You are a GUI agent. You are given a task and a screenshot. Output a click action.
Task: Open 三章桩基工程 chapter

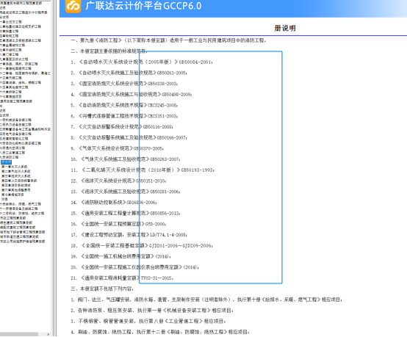tap(10, 31)
